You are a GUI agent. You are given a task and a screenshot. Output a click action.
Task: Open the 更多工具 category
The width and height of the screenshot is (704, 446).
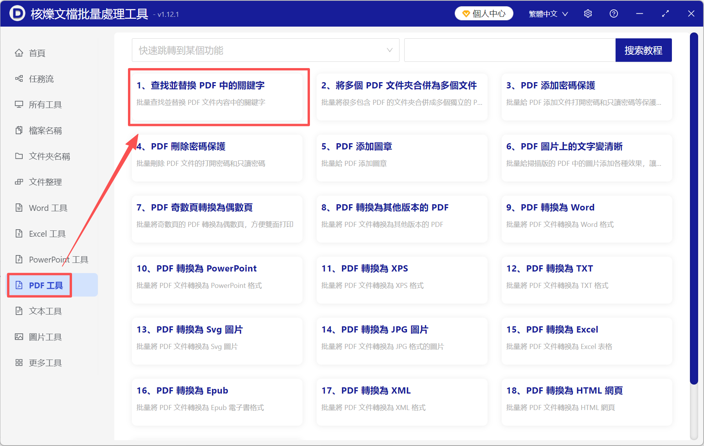45,362
